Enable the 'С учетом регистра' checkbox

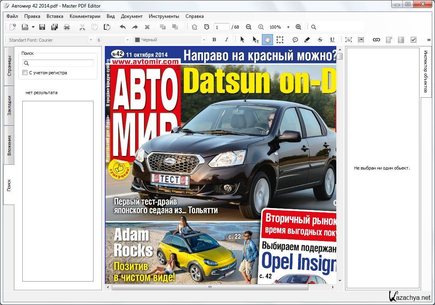click(25, 73)
